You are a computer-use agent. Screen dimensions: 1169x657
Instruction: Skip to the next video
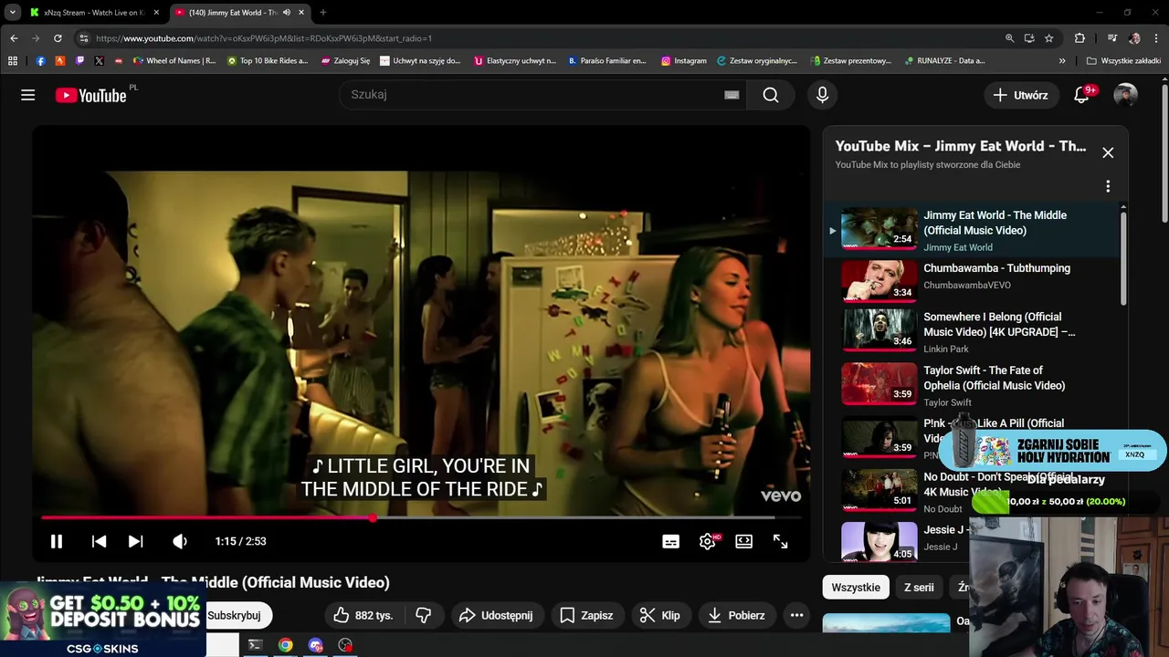tap(135, 541)
